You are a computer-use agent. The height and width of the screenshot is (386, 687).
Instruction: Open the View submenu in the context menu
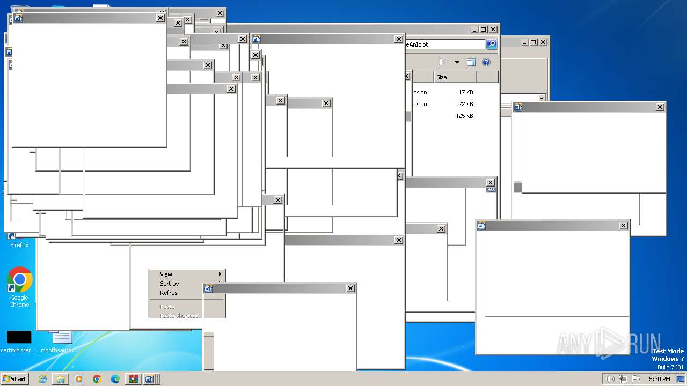coord(187,274)
